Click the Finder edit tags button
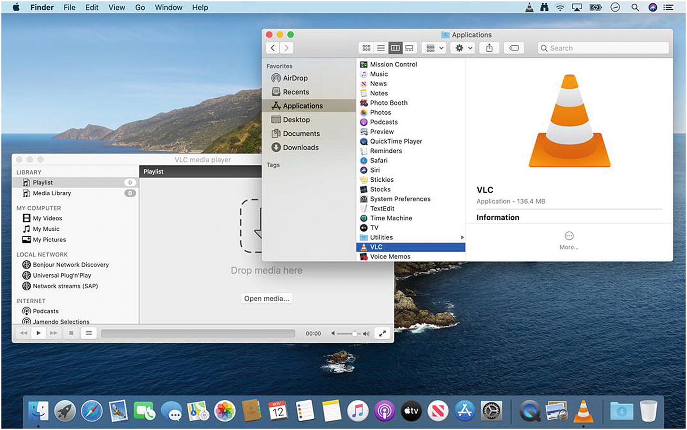This screenshot has height=430, width=687. tap(514, 48)
